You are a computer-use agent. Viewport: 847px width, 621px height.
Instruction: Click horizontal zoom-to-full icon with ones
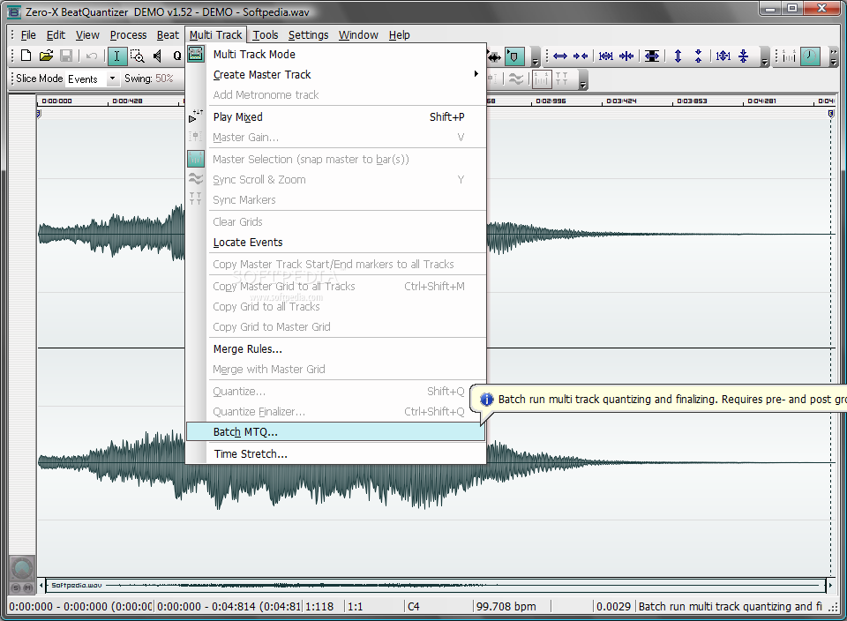(x=606, y=56)
